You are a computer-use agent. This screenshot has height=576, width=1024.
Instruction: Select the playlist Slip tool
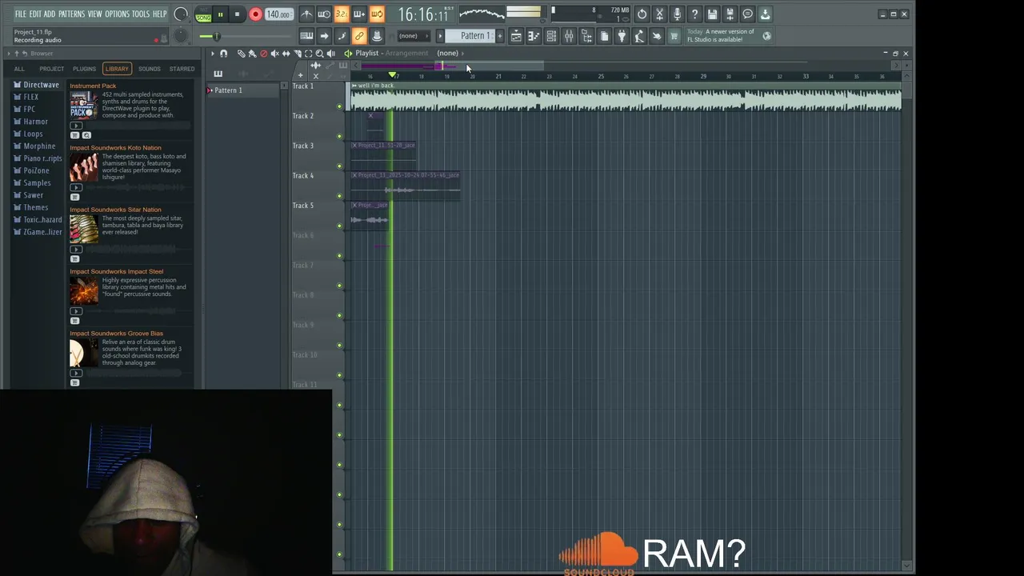(286, 54)
